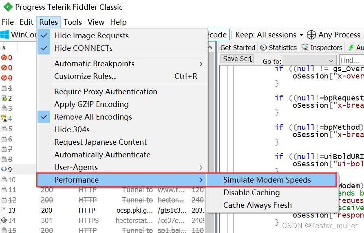
Task: Click the 304 result cell in session 14
Action: coord(46,220)
